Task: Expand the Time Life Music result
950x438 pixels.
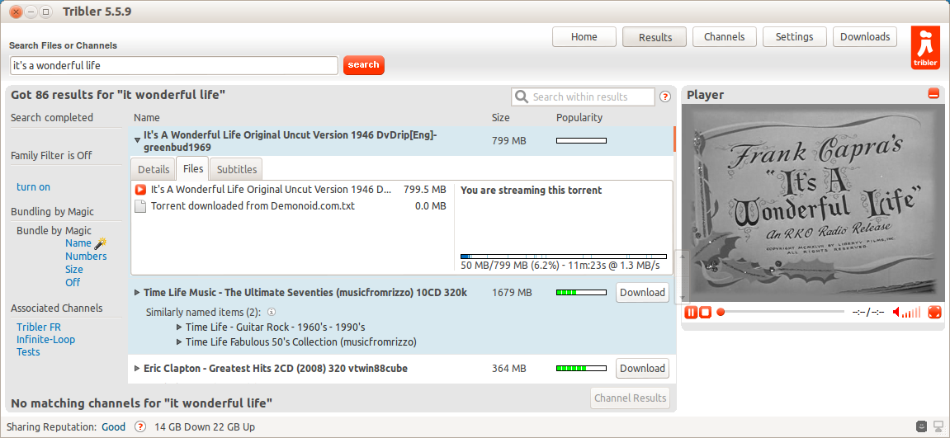Action: [138, 293]
